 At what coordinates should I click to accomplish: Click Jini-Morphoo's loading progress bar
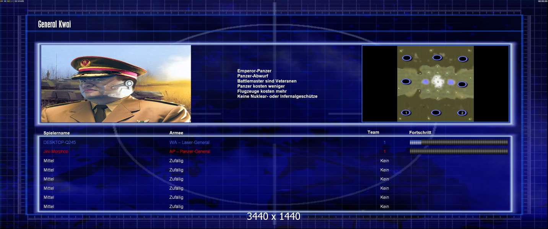coord(459,151)
